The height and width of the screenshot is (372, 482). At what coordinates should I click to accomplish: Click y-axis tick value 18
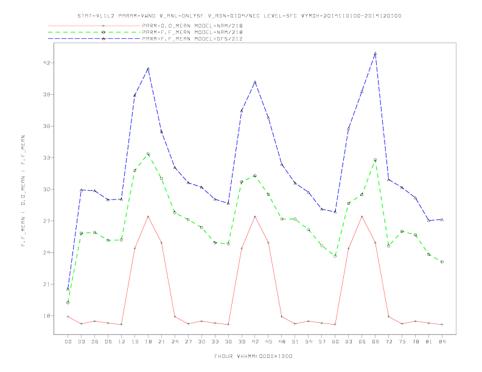click(x=46, y=316)
